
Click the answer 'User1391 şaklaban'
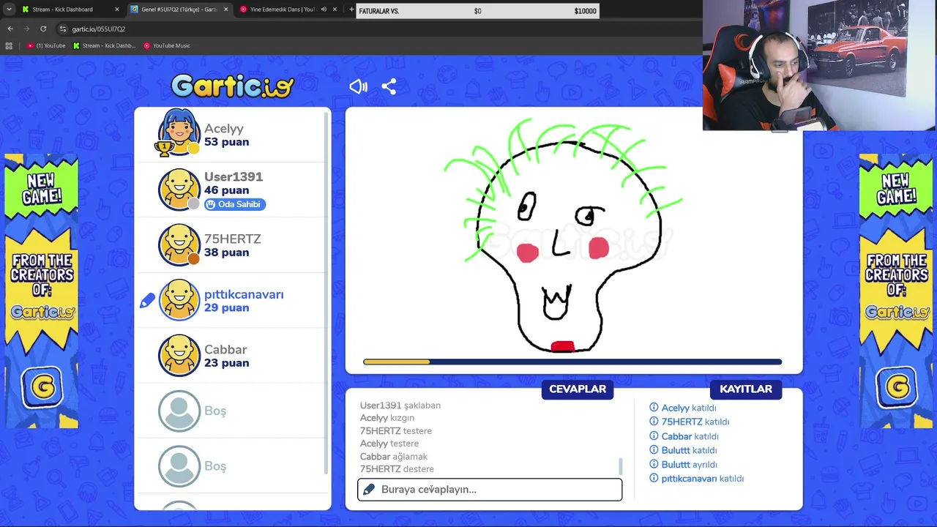400,405
